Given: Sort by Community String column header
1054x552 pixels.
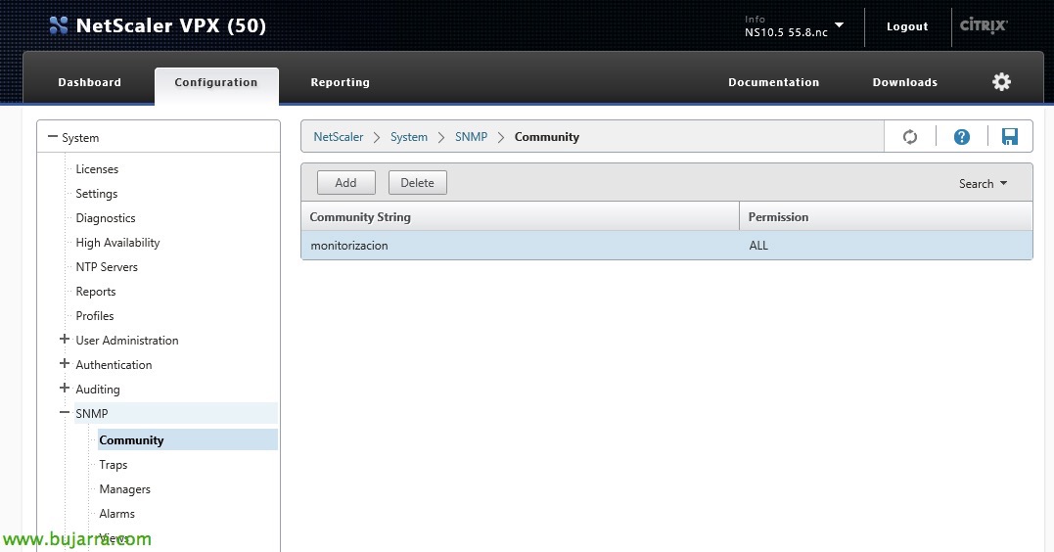Looking at the screenshot, I should 521,216.
